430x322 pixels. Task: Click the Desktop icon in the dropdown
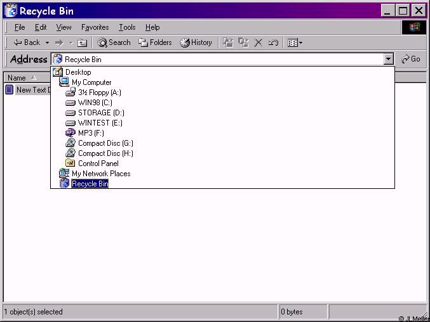(58, 72)
